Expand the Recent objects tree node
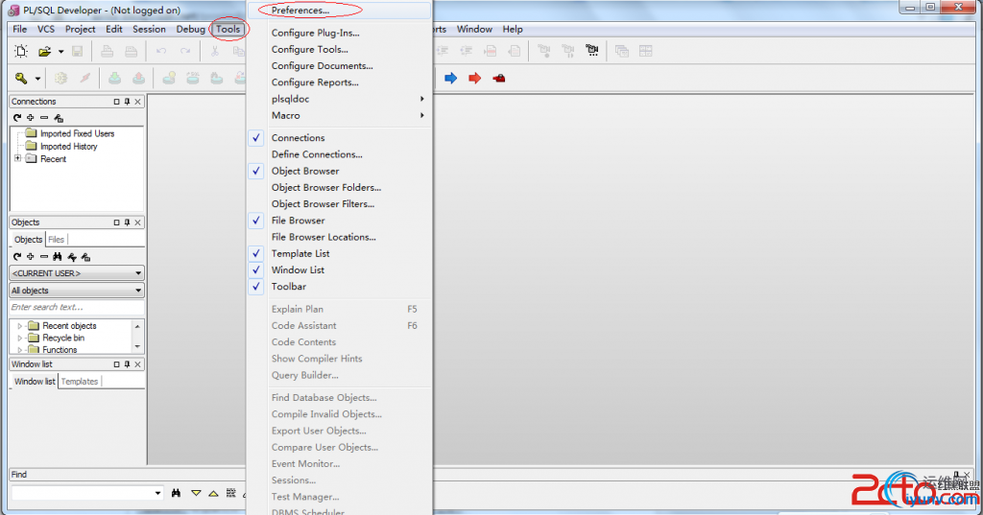This screenshot has height=515, width=983. [x=19, y=326]
